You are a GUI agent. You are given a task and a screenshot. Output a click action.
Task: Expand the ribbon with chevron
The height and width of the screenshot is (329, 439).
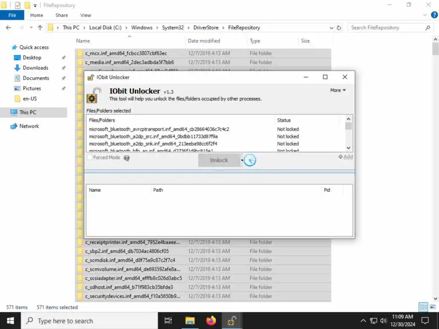pyautogui.click(x=425, y=15)
